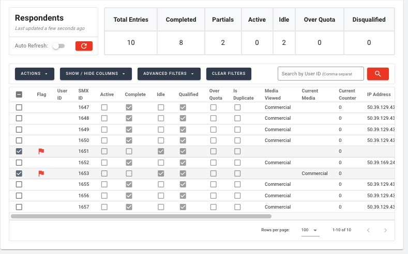Toggle the Auto Refresh switch
Screen dimensions: 408x254
tap(58, 46)
